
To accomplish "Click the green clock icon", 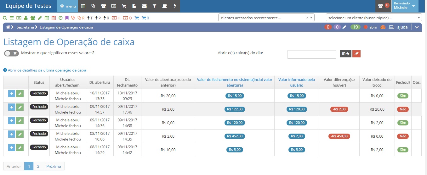I will 60,18.
